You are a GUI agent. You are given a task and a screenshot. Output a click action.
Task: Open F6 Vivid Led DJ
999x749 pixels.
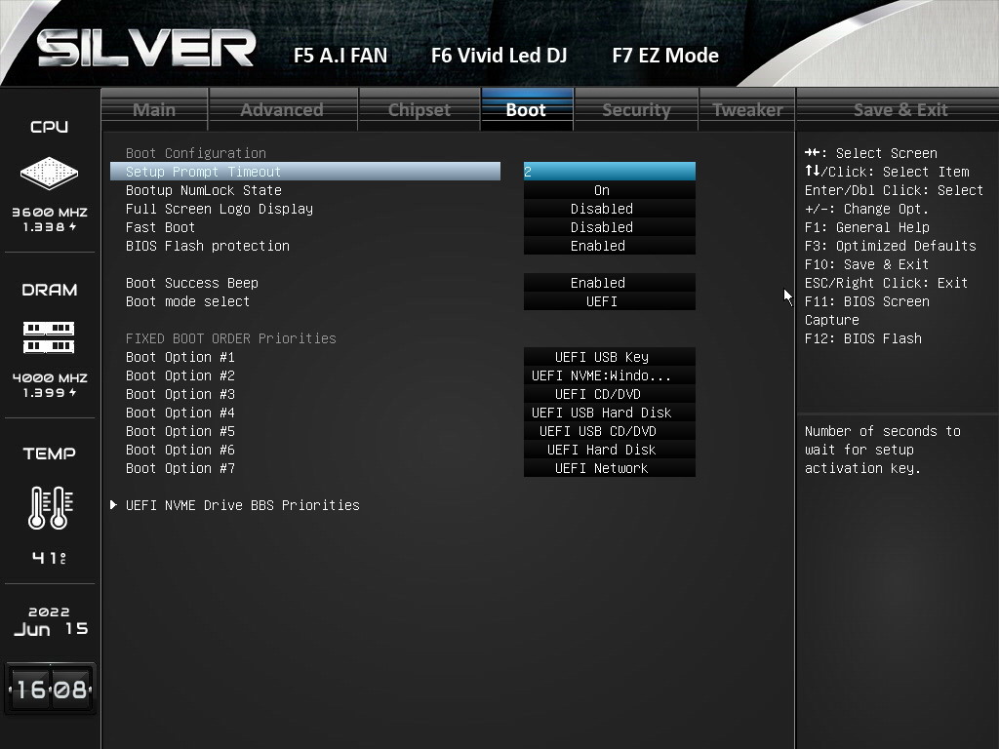pos(499,56)
